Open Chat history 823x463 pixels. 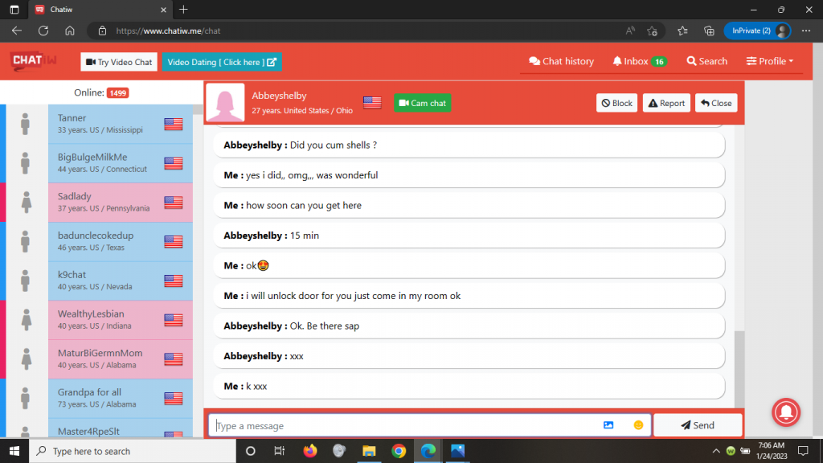(x=561, y=61)
